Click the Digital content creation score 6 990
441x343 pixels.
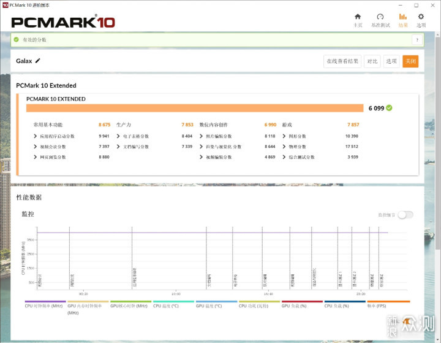coord(270,125)
